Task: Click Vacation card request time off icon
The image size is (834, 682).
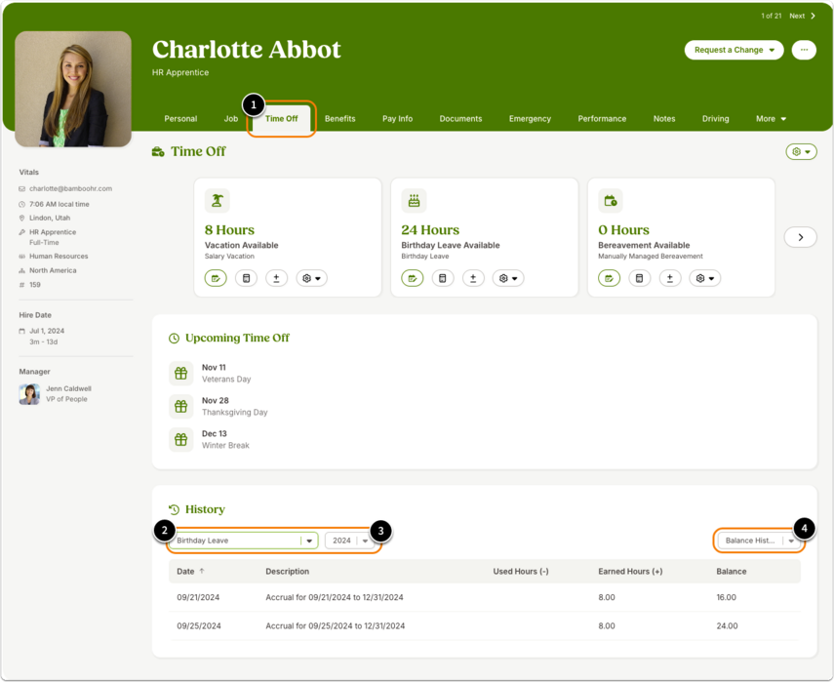Action: point(216,278)
